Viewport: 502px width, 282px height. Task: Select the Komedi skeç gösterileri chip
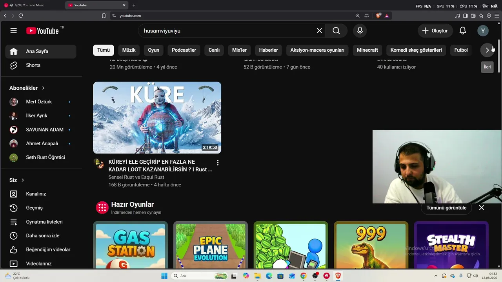point(416,50)
